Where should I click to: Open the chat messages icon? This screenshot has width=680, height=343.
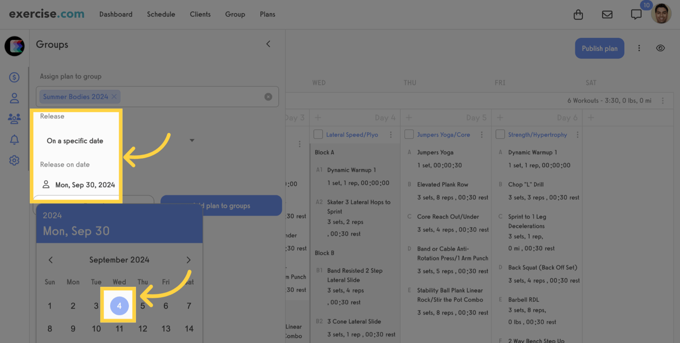click(x=636, y=14)
